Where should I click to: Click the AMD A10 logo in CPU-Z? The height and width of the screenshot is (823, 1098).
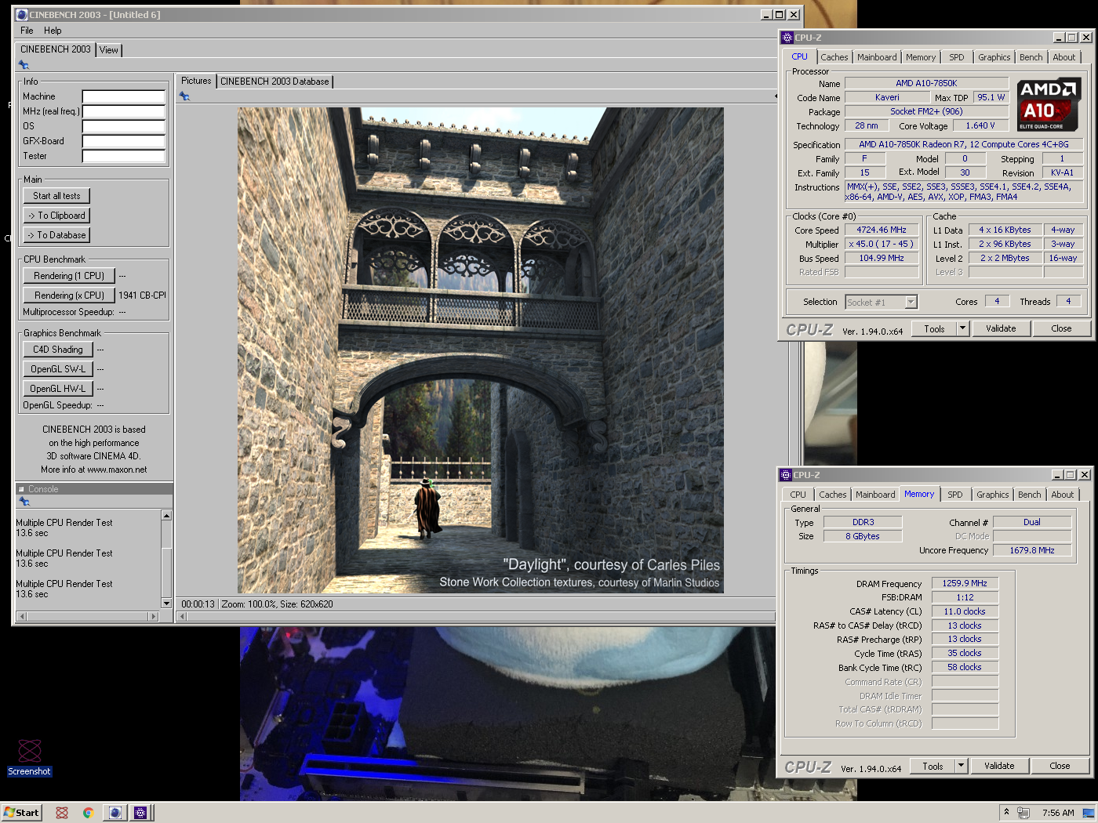coord(1049,104)
